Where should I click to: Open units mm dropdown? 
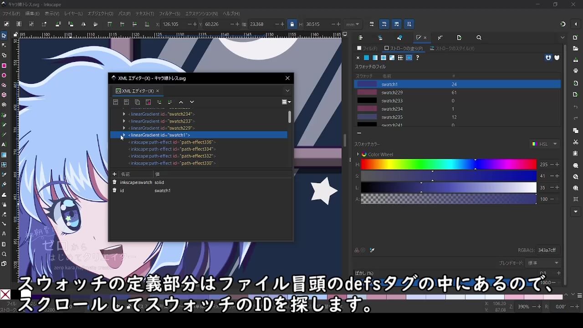pyautogui.click(x=352, y=24)
